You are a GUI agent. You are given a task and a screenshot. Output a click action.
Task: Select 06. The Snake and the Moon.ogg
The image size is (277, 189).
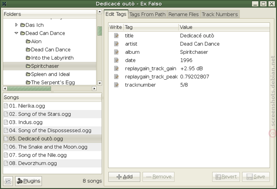click(53, 147)
